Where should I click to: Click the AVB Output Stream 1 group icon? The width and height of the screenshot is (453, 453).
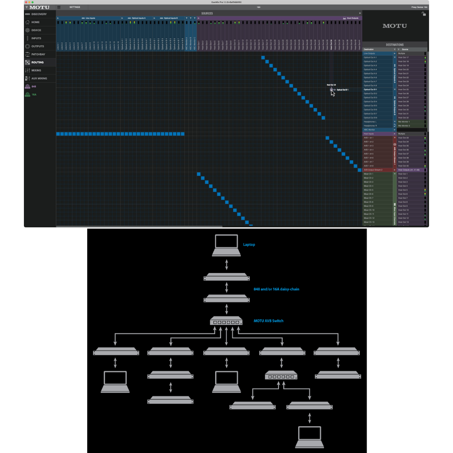point(395,144)
